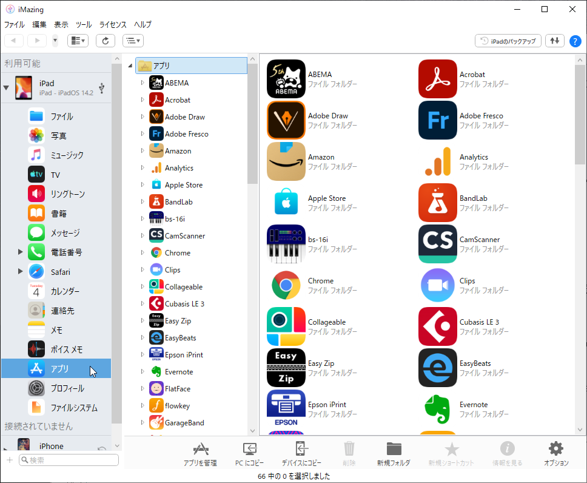Viewport: 587px width, 483px height.
Task: Expand the Amazon tree node
Action: (x=143, y=150)
